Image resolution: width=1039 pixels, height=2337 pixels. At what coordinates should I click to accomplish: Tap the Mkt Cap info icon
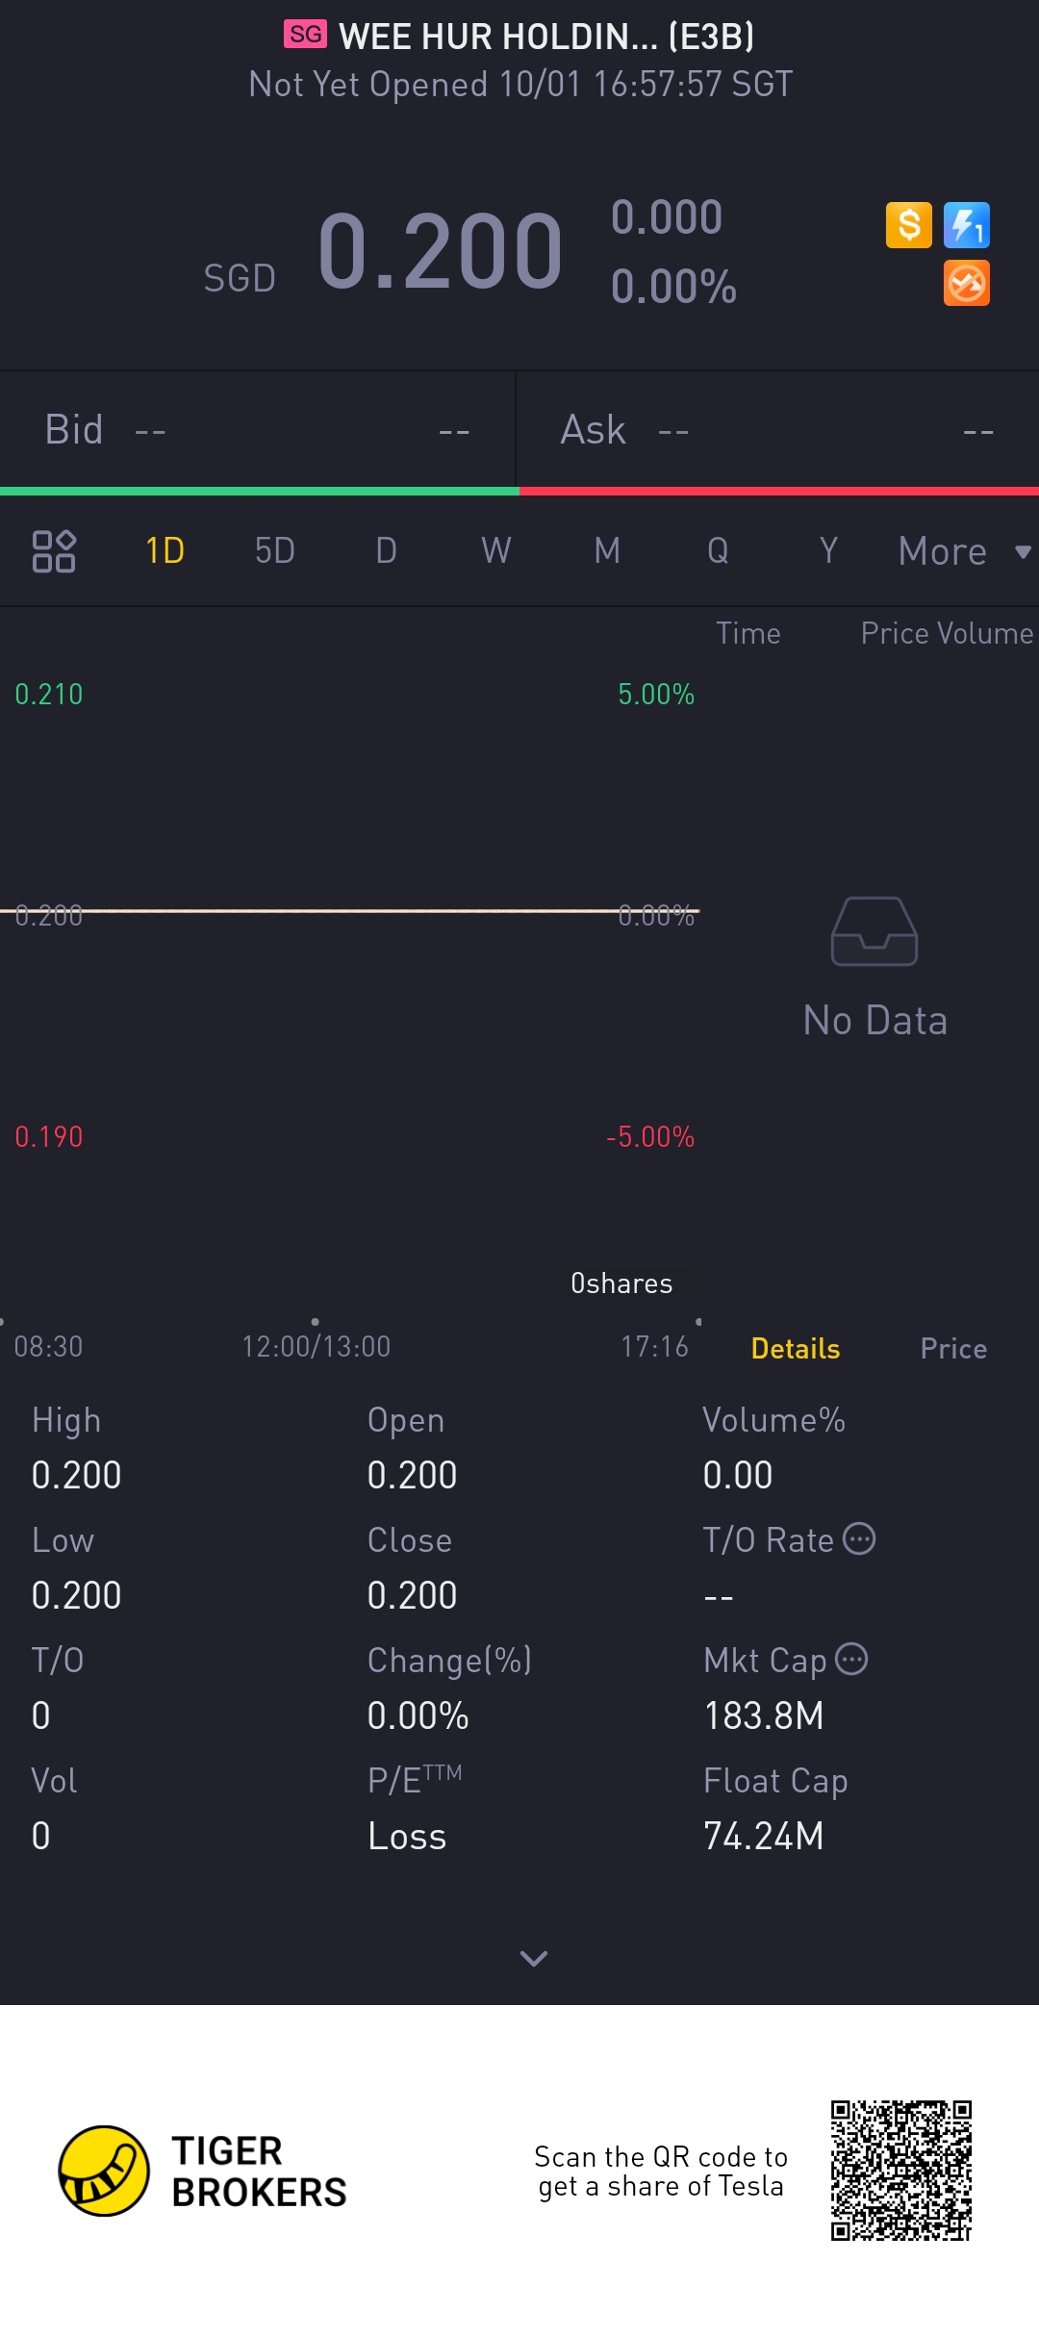tap(851, 1660)
